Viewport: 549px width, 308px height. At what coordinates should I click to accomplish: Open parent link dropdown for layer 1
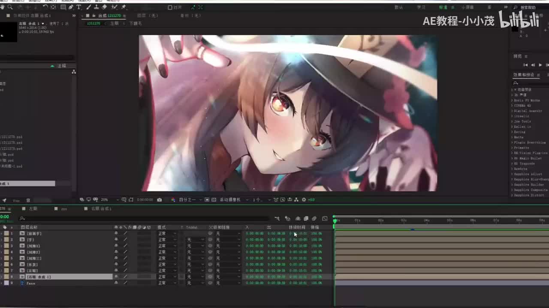tap(228, 234)
